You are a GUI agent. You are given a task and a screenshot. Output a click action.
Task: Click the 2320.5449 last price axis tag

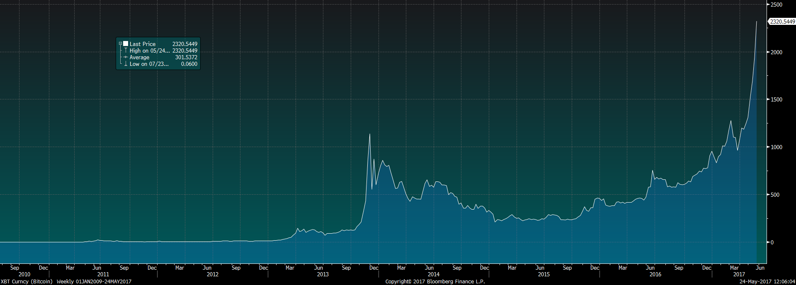click(782, 22)
